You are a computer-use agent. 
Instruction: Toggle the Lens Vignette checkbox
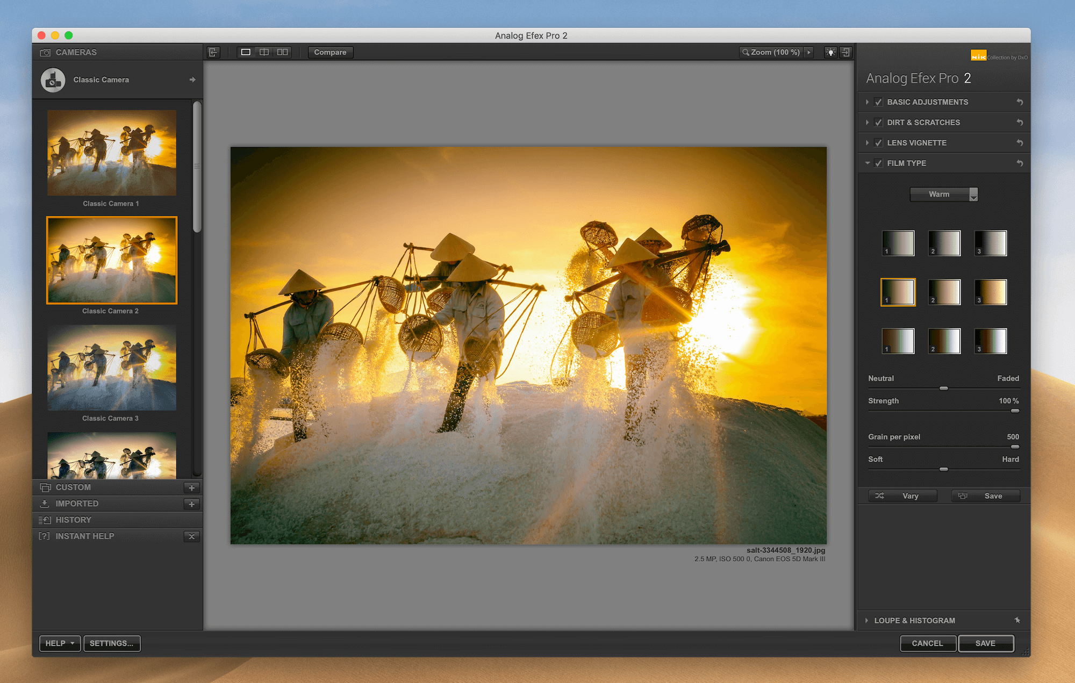[x=878, y=143]
